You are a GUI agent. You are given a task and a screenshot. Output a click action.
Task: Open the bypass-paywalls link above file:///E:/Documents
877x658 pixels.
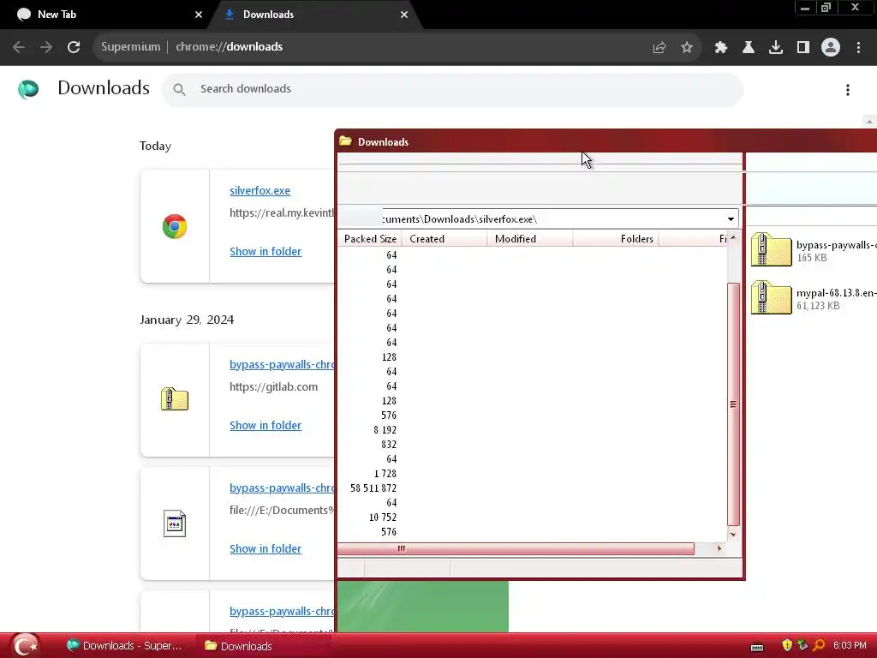pos(282,488)
